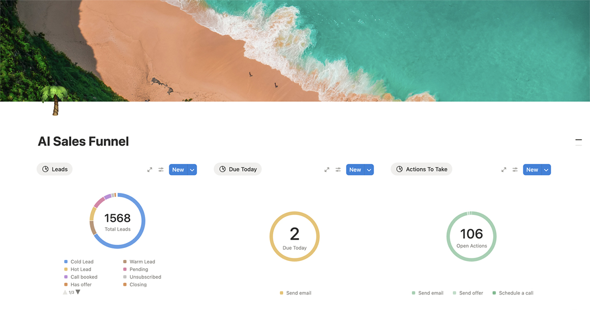The height and width of the screenshot is (310, 590).
Task: Open filter settings for the Due Today chart
Action: pyautogui.click(x=338, y=170)
